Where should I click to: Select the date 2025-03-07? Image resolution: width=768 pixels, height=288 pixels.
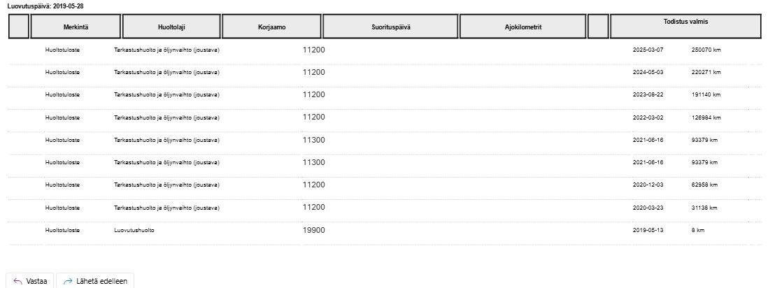[x=647, y=50]
